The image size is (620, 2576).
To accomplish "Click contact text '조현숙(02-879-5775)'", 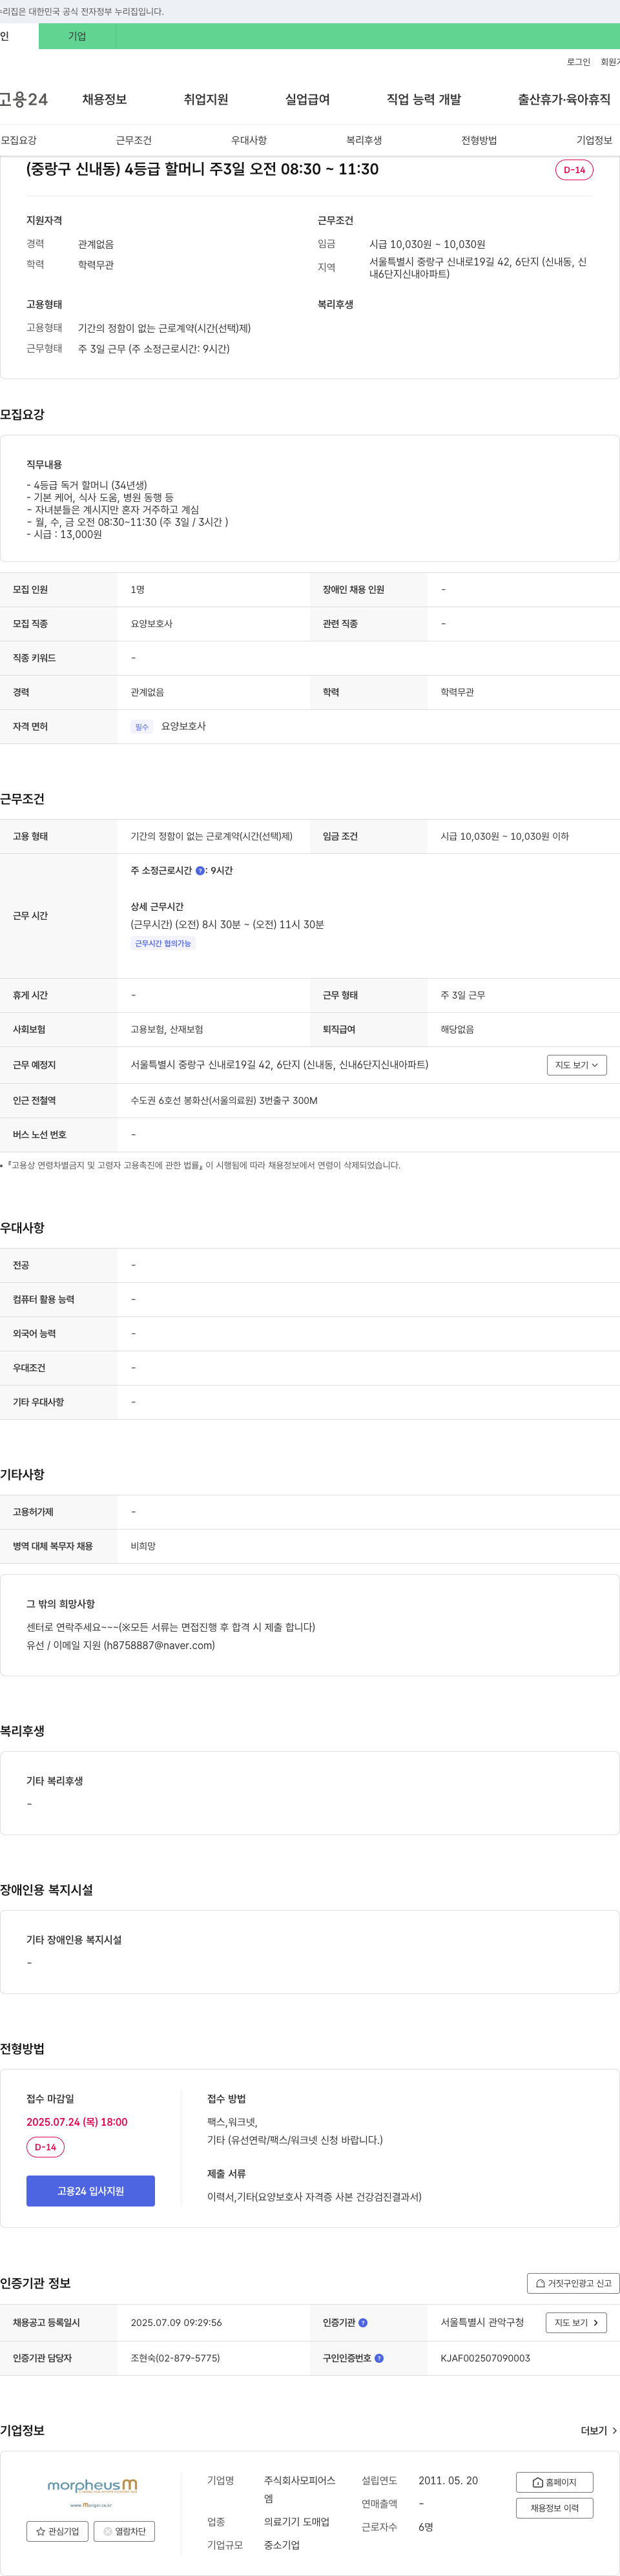I will pos(175,2358).
